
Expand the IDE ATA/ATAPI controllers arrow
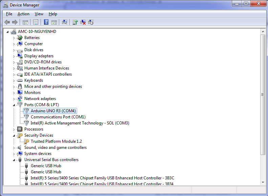pos(14,75)
